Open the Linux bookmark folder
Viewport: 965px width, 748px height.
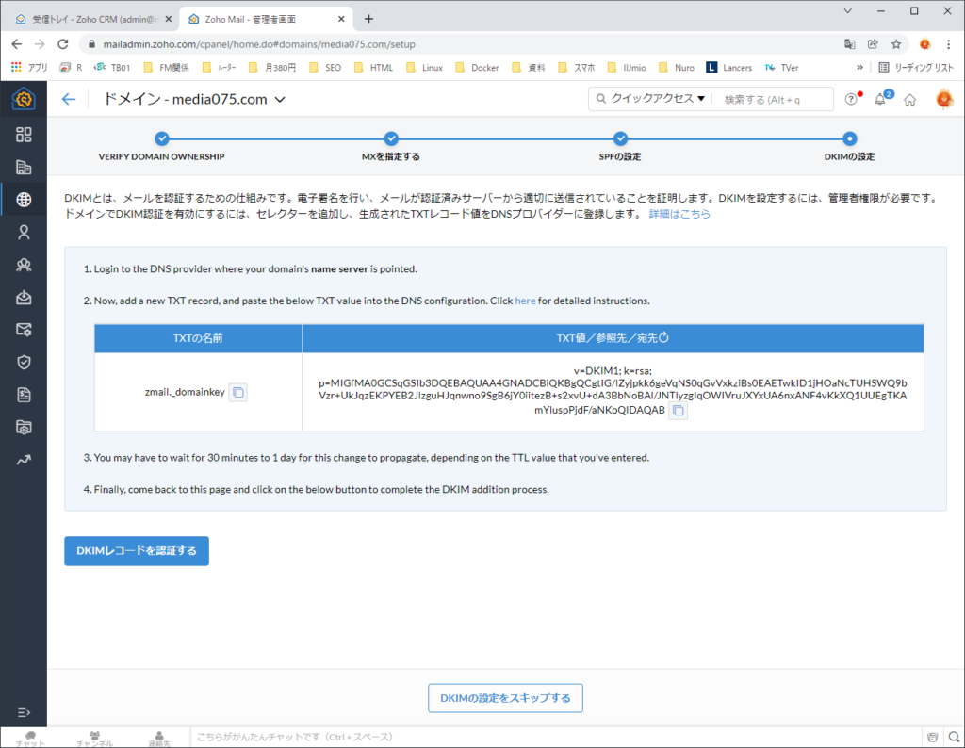click(425, 68)
